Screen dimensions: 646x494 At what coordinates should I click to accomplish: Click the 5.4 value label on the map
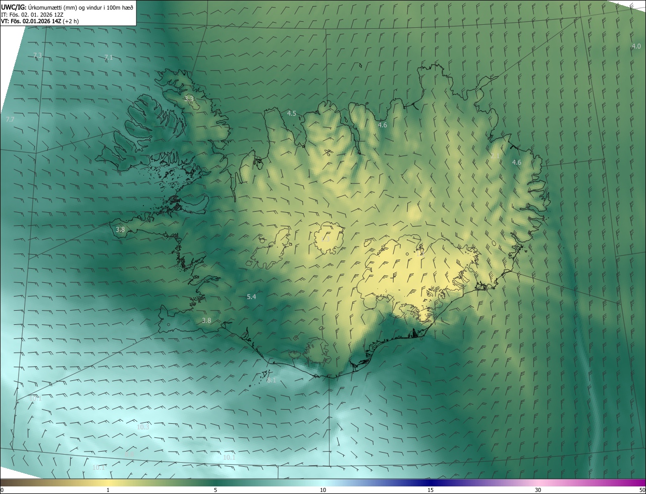click(x=251, y=297)
